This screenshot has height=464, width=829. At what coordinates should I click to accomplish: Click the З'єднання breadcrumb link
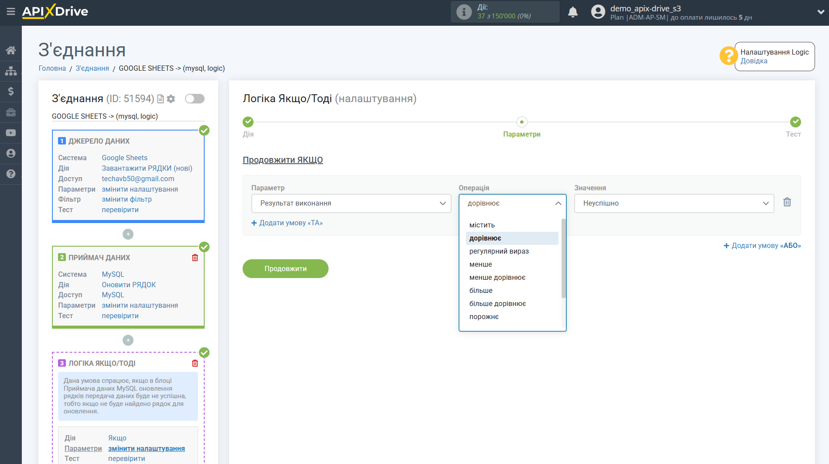pyautogui.click(x=92, y=68)
